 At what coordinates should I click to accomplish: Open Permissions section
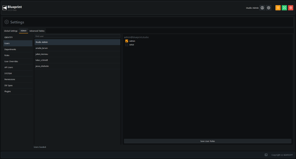(x=18, y=79)
